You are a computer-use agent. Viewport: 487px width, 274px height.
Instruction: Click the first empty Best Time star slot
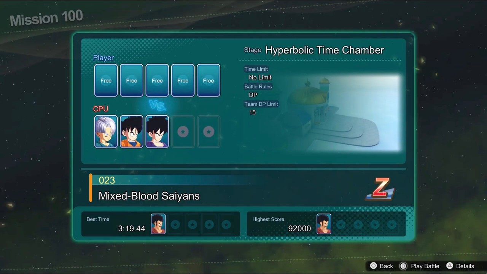click(x=175, y=225)
